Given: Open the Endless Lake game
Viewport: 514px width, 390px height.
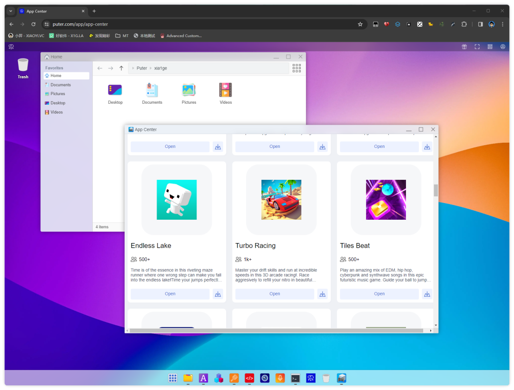Looking at the screenshot, I should [x=170, y=294].
